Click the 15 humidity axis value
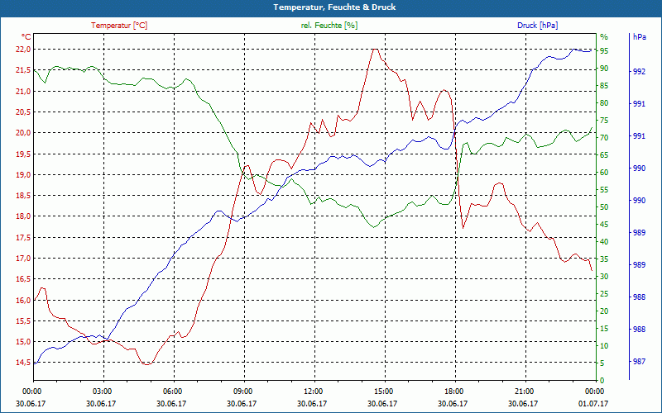Screen dimensions: 662x413 [604, 328]
